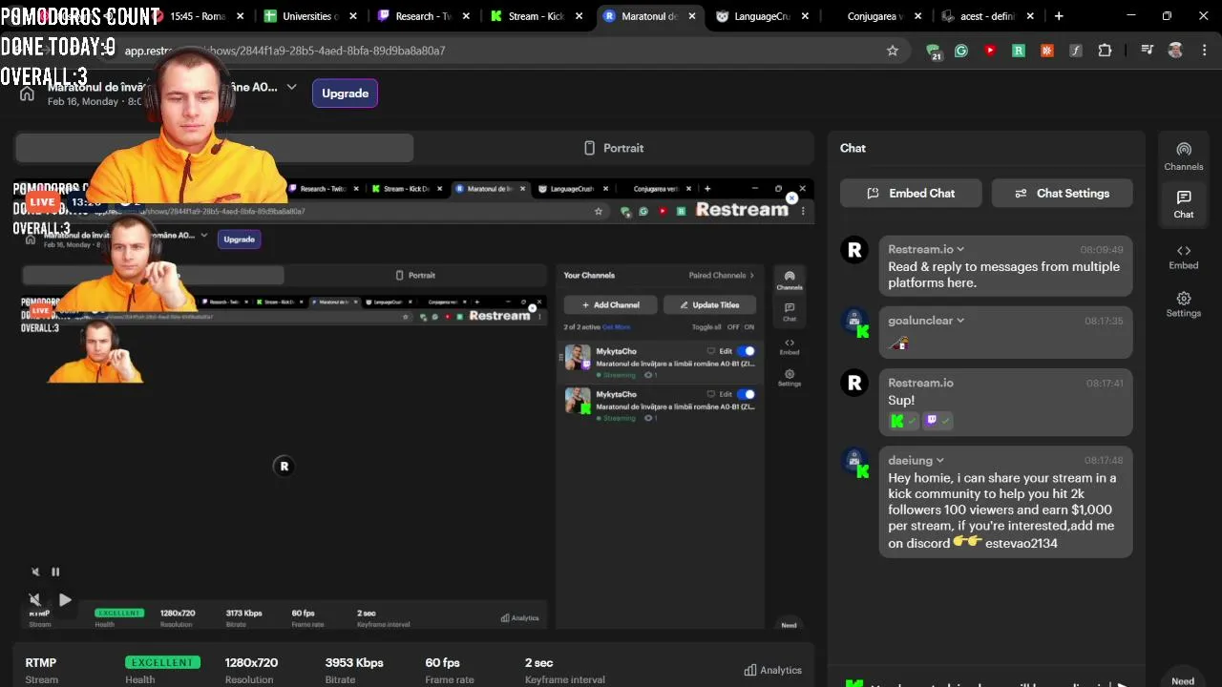1222x687 pixels.
Task: Click the Upgrade button
Action: (x=345, y=94)
